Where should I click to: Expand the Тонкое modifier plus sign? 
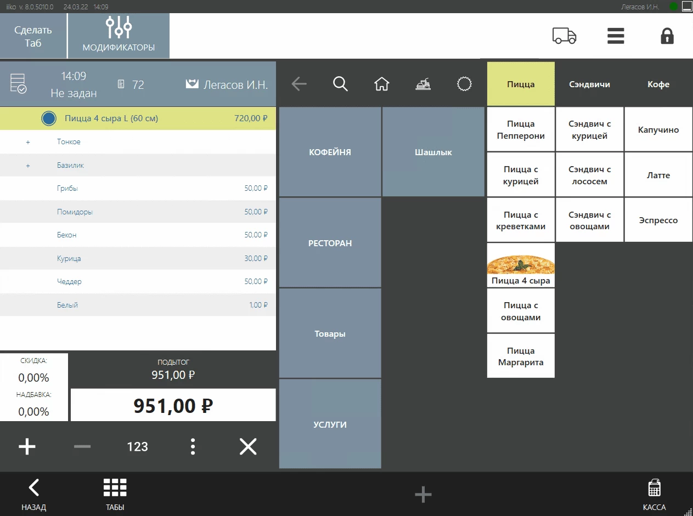pyautogui.click(x=28, y=142)
